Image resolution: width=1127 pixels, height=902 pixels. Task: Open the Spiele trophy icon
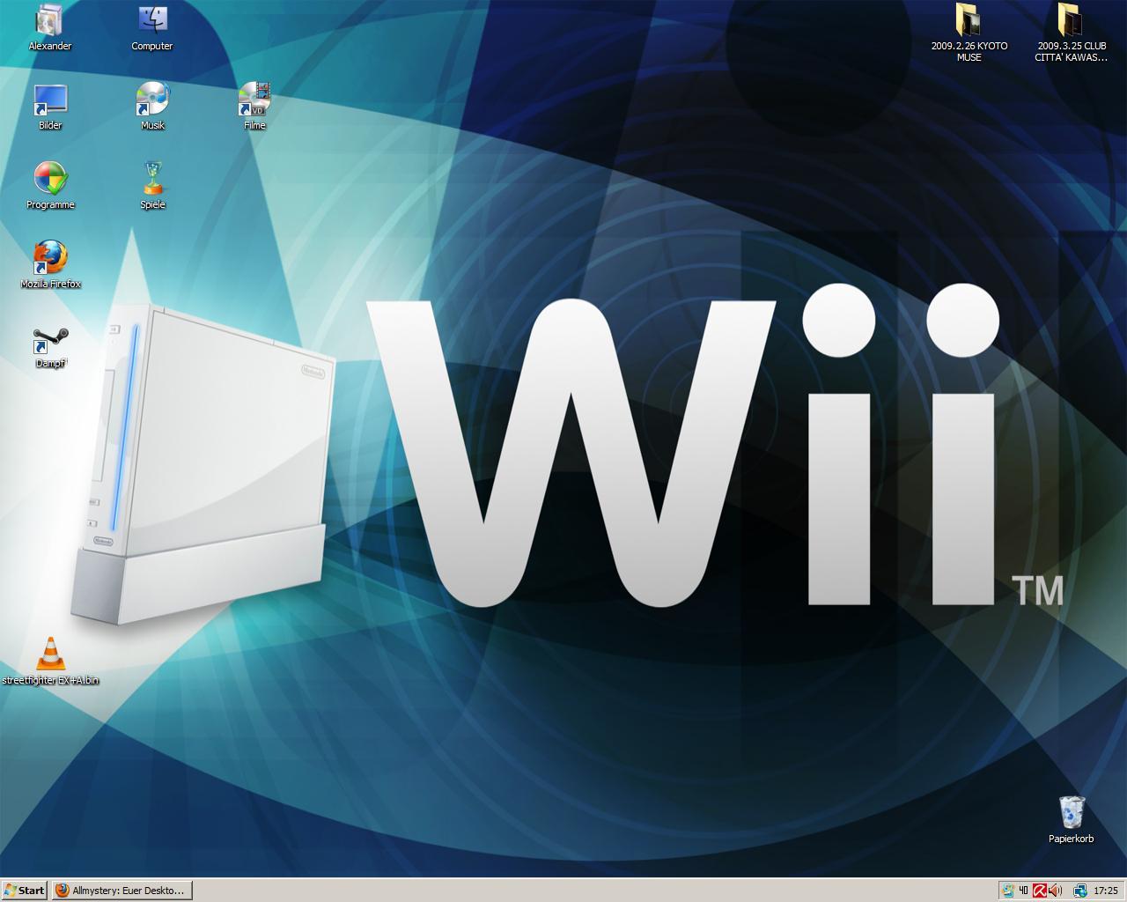(152, 186)
